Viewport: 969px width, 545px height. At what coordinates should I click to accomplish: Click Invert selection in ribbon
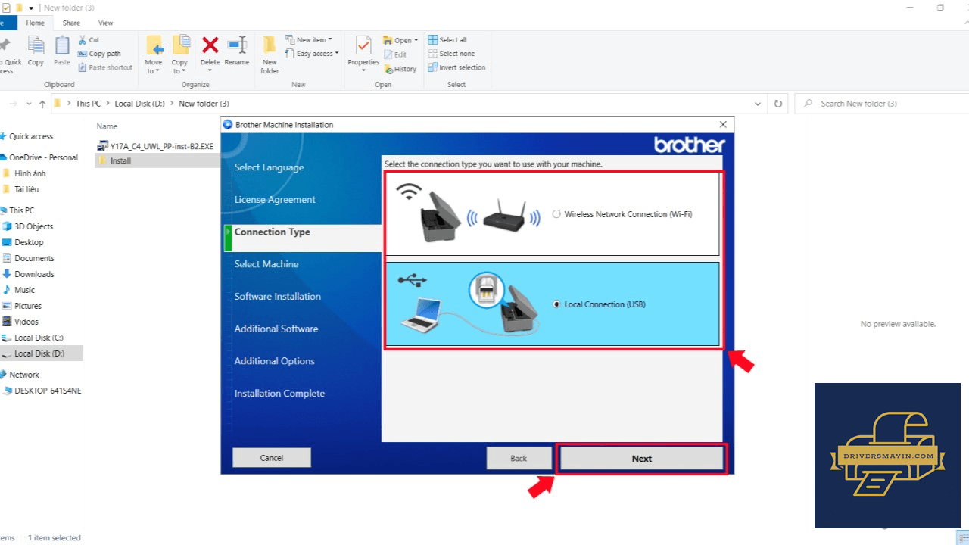tap(456, 67)
